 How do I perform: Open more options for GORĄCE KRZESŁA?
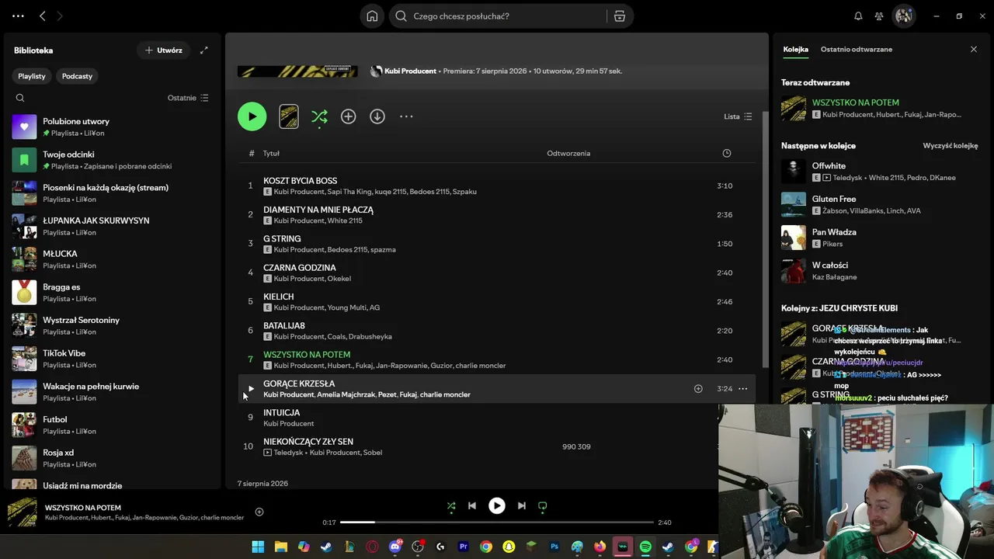(x=743, y=389)
